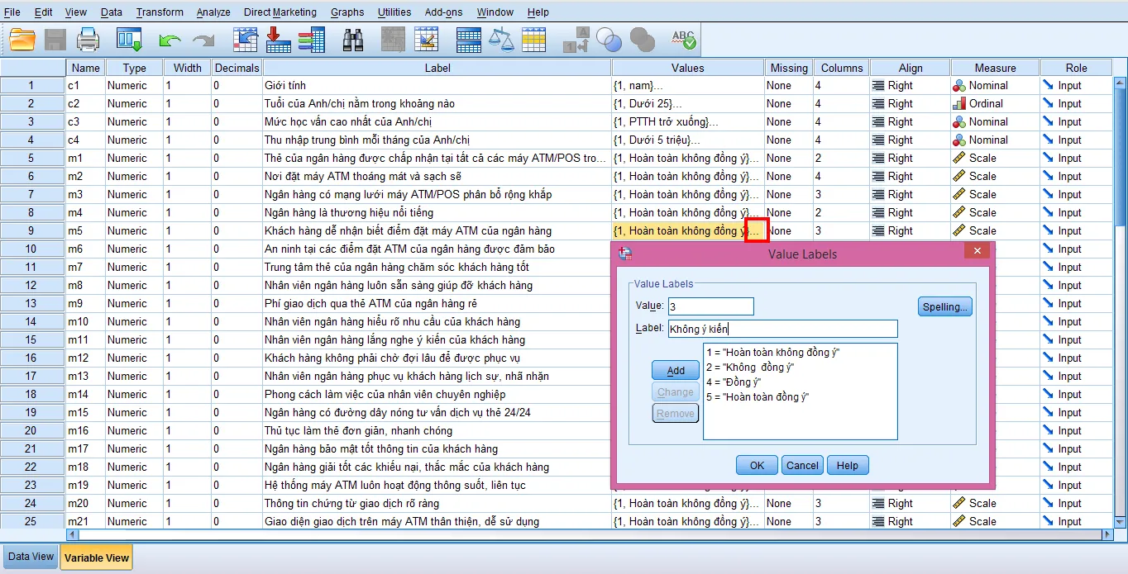Screen dimensions: 1128x574
Task: Open the Find dialog via binoculars icon
Action: coord(351,39)
